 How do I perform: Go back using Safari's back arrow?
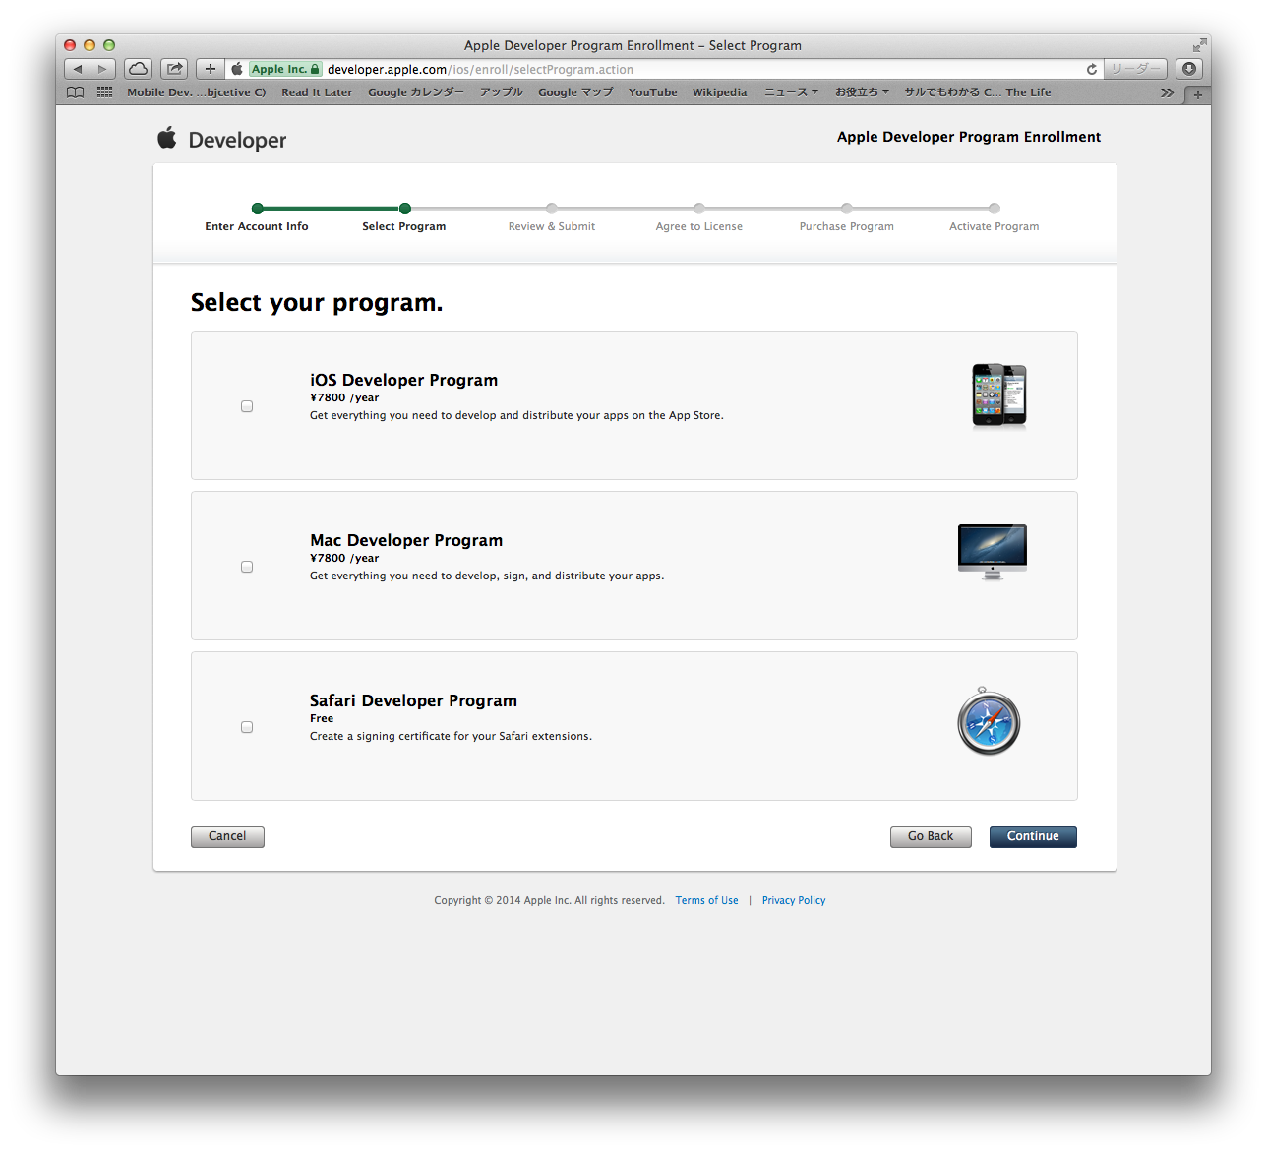pyautogui.click(x=78, y=69)
